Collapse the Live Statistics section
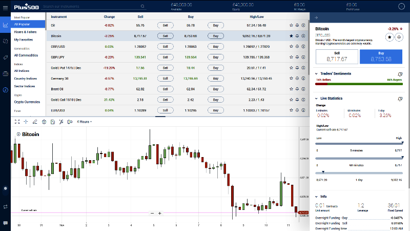 pos(316,99)
